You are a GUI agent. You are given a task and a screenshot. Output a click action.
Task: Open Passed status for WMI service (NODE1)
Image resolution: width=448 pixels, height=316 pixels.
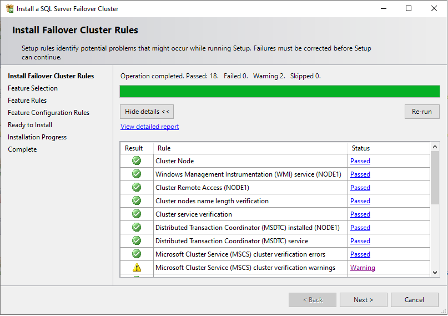(360, 174)
